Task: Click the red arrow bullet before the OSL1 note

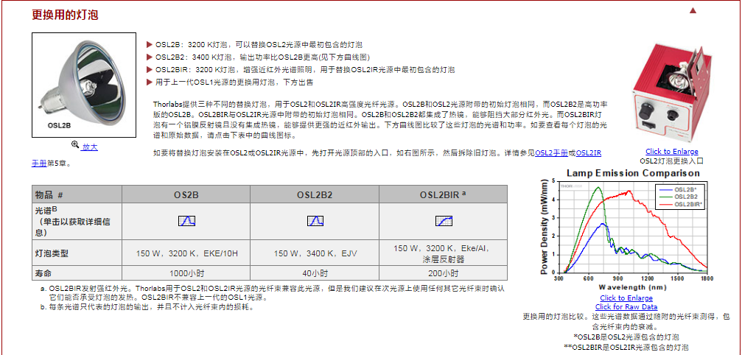Action: (x=150, y=82)
